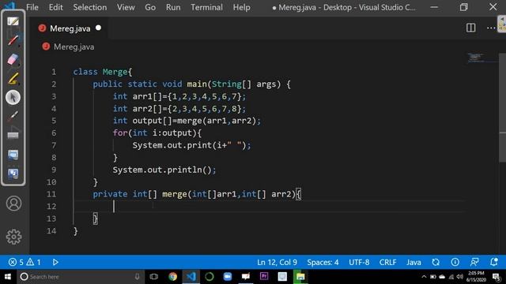The image size is (506, 284).
Task: Select the red pen annotation tool
Action: [x=13, y=40]
